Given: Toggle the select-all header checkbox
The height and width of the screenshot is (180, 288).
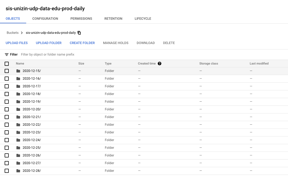Looking at the screenshot, I should click(x=7, y=64).
